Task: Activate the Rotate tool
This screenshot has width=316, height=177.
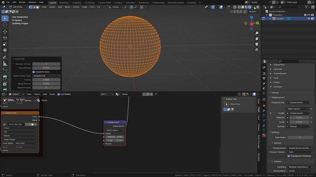Action: tap(5, 38)
